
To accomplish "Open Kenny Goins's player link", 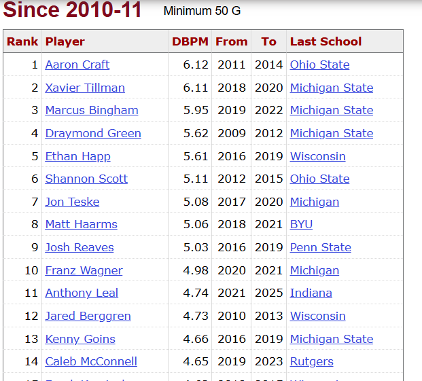I will [x=80, y=340].
